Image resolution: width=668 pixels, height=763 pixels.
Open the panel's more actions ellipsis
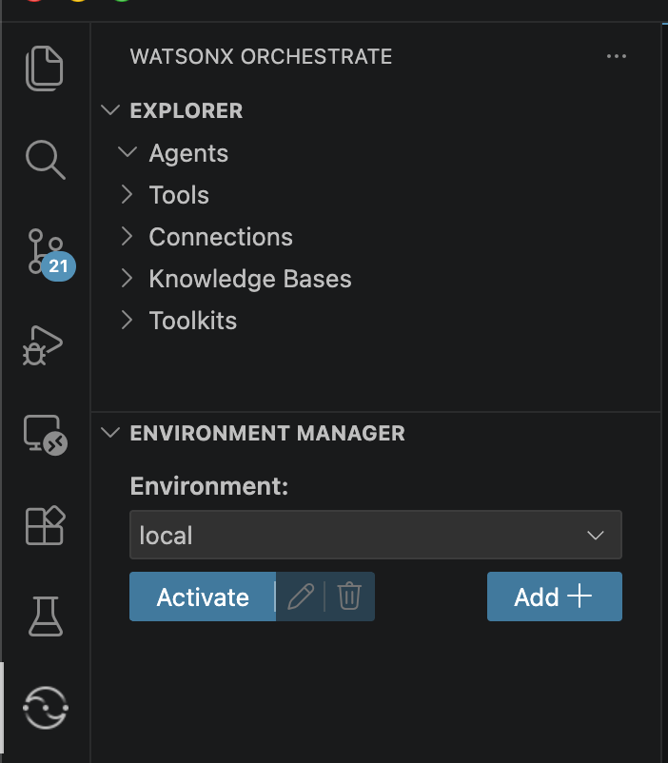pyautogui.click(x=617, y=56)
